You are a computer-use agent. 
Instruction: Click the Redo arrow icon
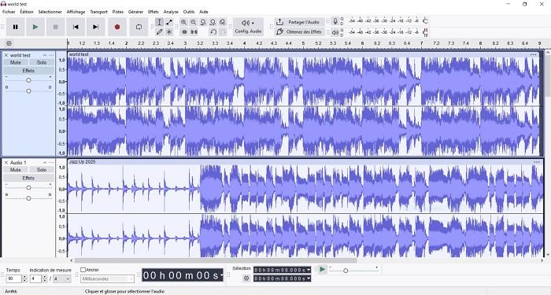pyautogui.click(x=223, y=32)
